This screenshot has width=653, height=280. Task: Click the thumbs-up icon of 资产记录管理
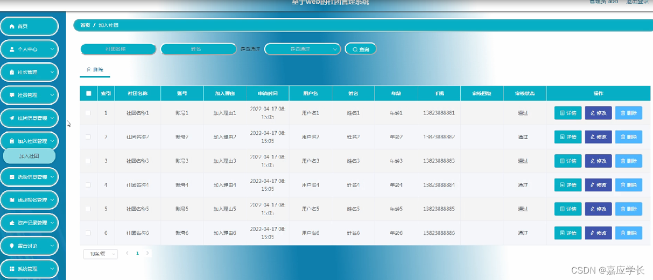tap(12, 222)
